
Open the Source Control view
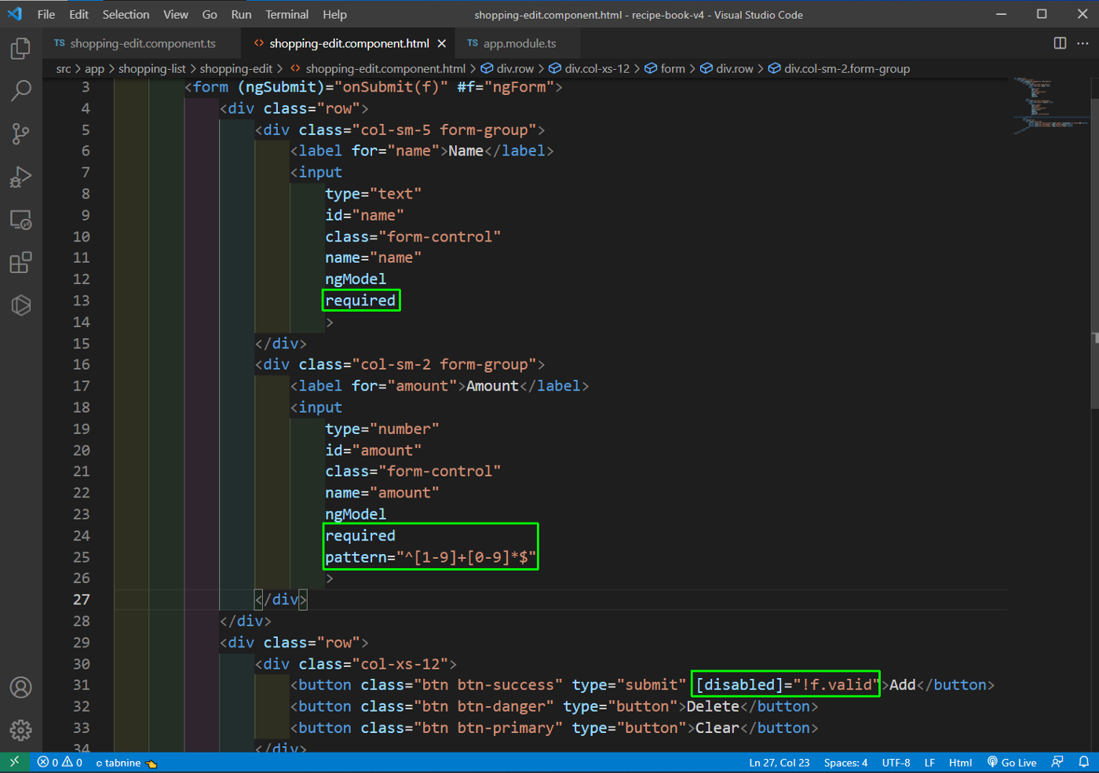pyautogui.click(x=21, y=133)
